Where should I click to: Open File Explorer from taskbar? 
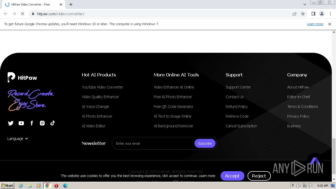coord(30,186)
